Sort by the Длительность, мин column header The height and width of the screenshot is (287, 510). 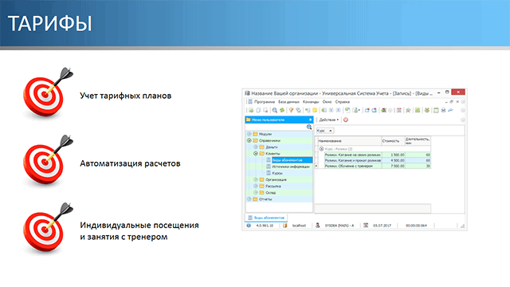click(418, 141)
